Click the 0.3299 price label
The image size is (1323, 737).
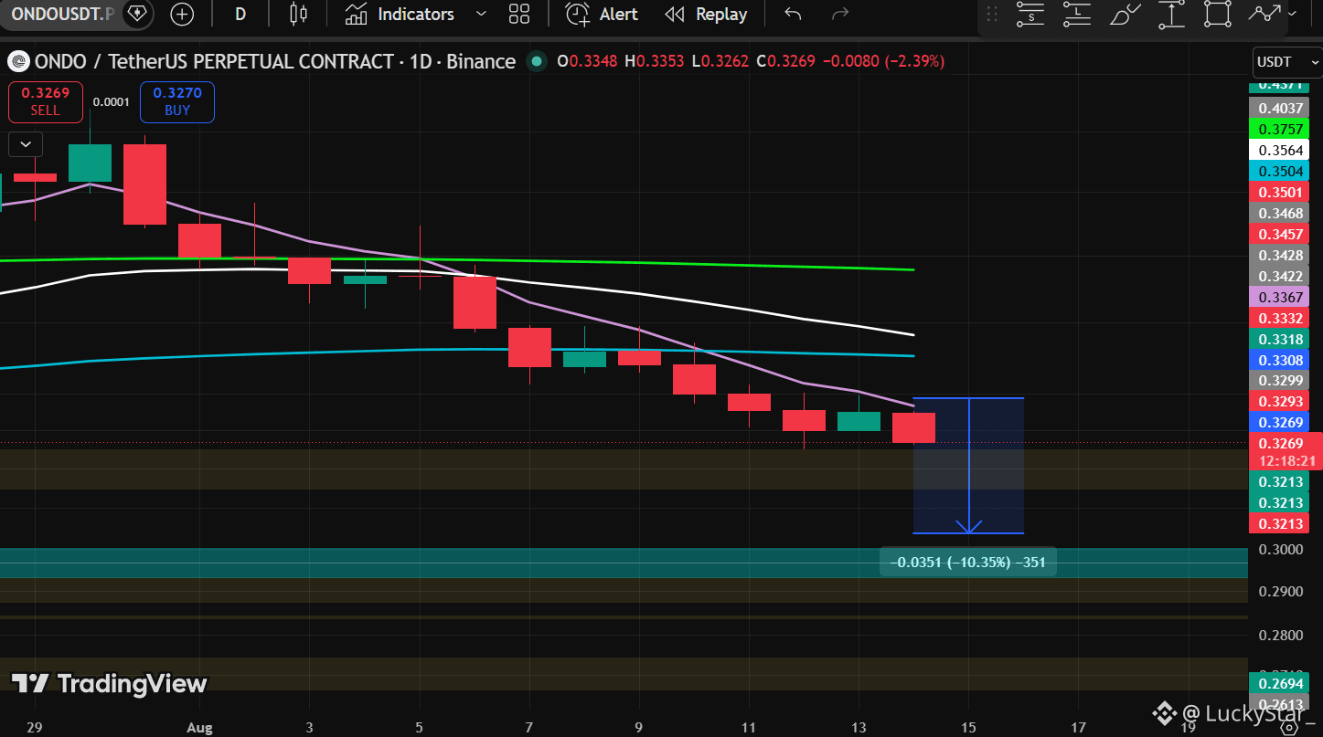(x=1279, y=380)
